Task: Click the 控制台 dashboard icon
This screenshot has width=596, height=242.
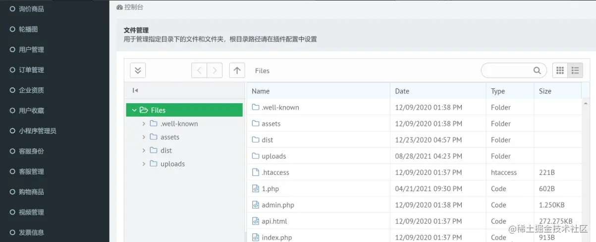Action: (x=119, y=7)
